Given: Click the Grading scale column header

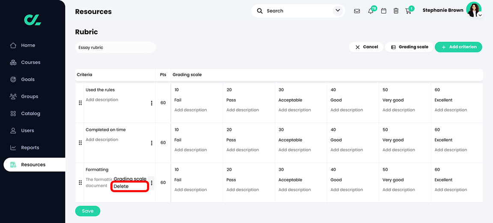Looking at the screenshot, I should (187, 75).
